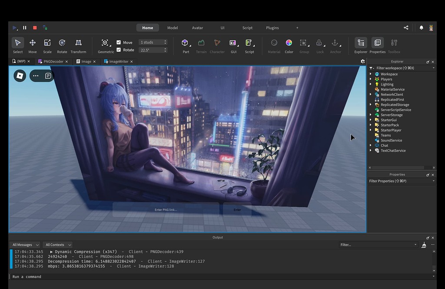The height and width of the screenshot is (289, 445).
Task: Click the Roblox logo menu in viewport
Action: (20, 76)
